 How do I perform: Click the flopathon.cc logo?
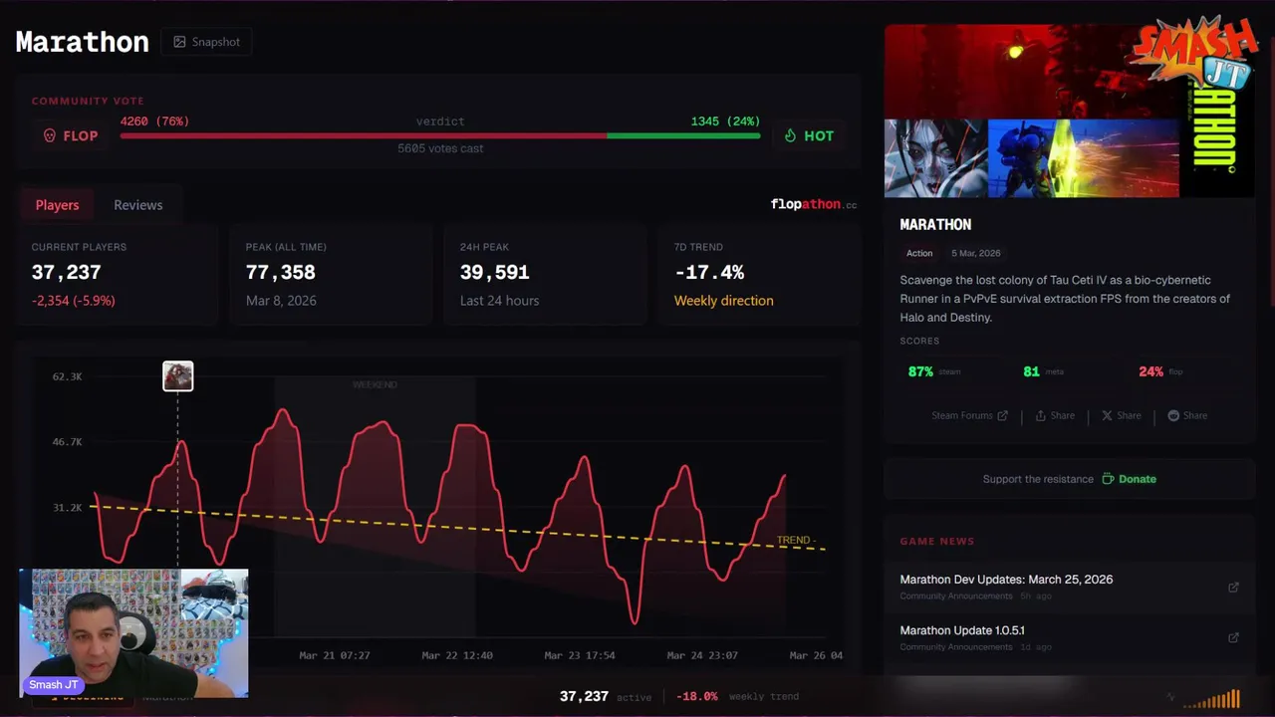click(x=813, y=204)
